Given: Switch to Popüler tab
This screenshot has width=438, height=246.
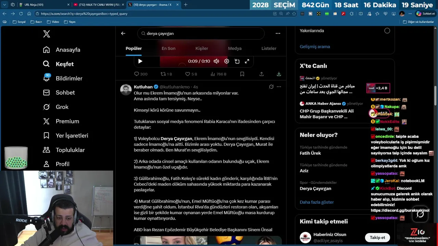Looking at the screenshot, I should pos(133,49).
